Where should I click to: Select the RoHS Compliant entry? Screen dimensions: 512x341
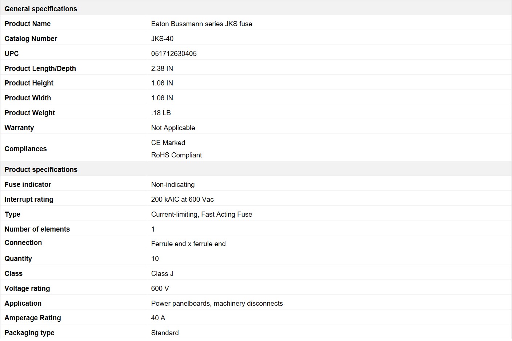176,155
